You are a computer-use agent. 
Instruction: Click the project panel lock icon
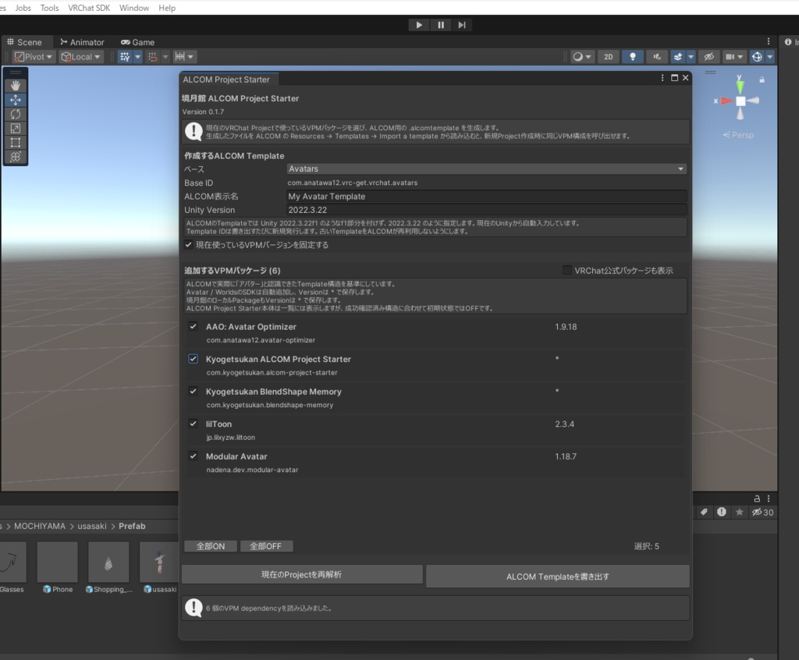tap(757, 499)
